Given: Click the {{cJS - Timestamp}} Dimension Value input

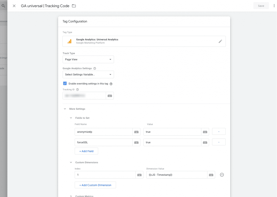Looking at the screenshot, I should tap(177, 175).
